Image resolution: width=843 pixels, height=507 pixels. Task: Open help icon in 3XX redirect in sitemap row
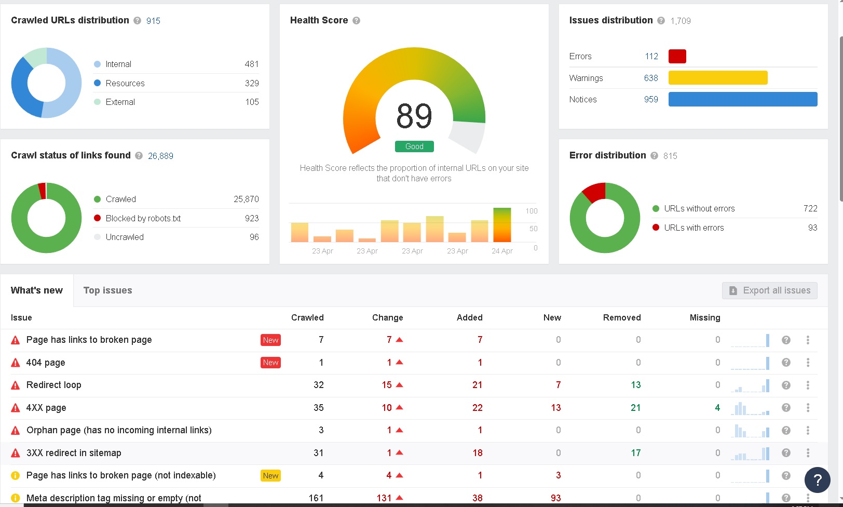[786, 453]
